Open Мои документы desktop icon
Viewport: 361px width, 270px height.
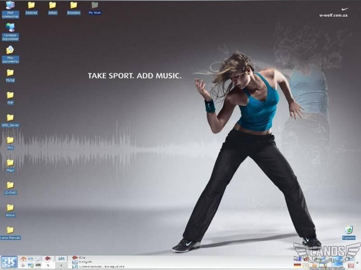pos(10,50)
